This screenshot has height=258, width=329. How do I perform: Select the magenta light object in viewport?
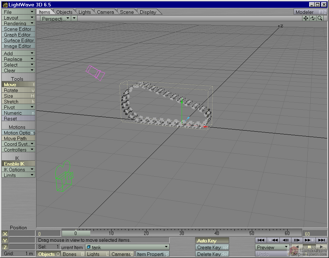click(x=95, y=73)
